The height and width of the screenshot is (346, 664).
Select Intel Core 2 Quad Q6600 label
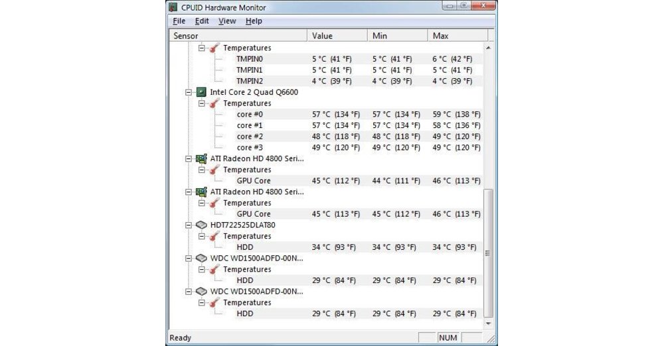pyautogui.click(x=254, y=92)
